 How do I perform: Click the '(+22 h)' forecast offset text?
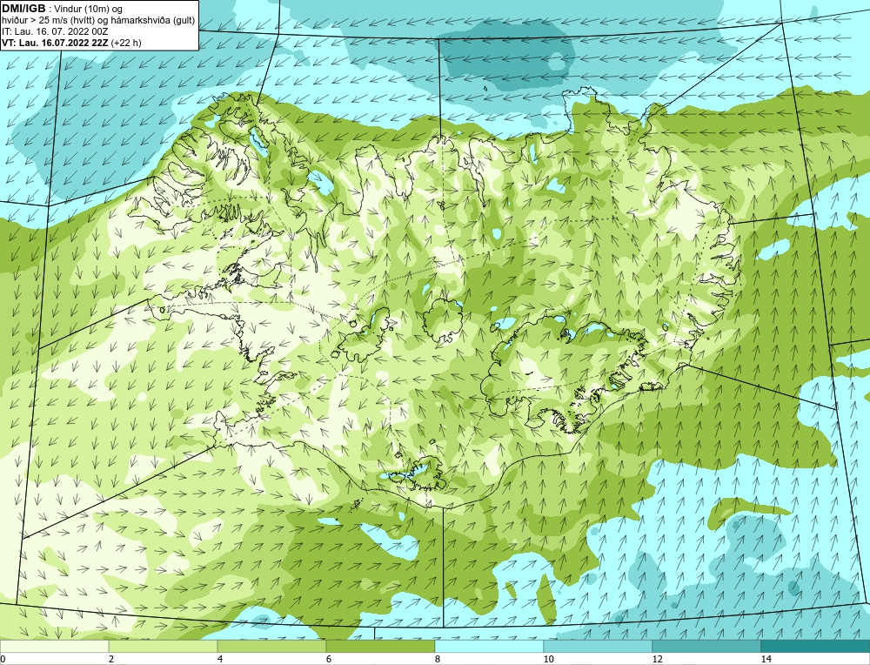[x=126, y=43]
